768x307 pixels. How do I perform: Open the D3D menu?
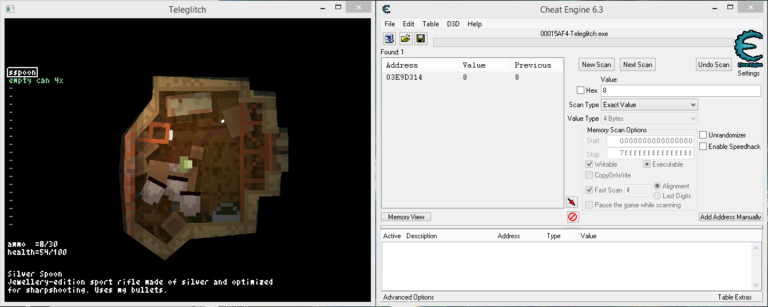click(x=453, y=24)
